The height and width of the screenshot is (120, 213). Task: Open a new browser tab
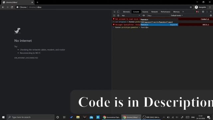click(37, 2)
